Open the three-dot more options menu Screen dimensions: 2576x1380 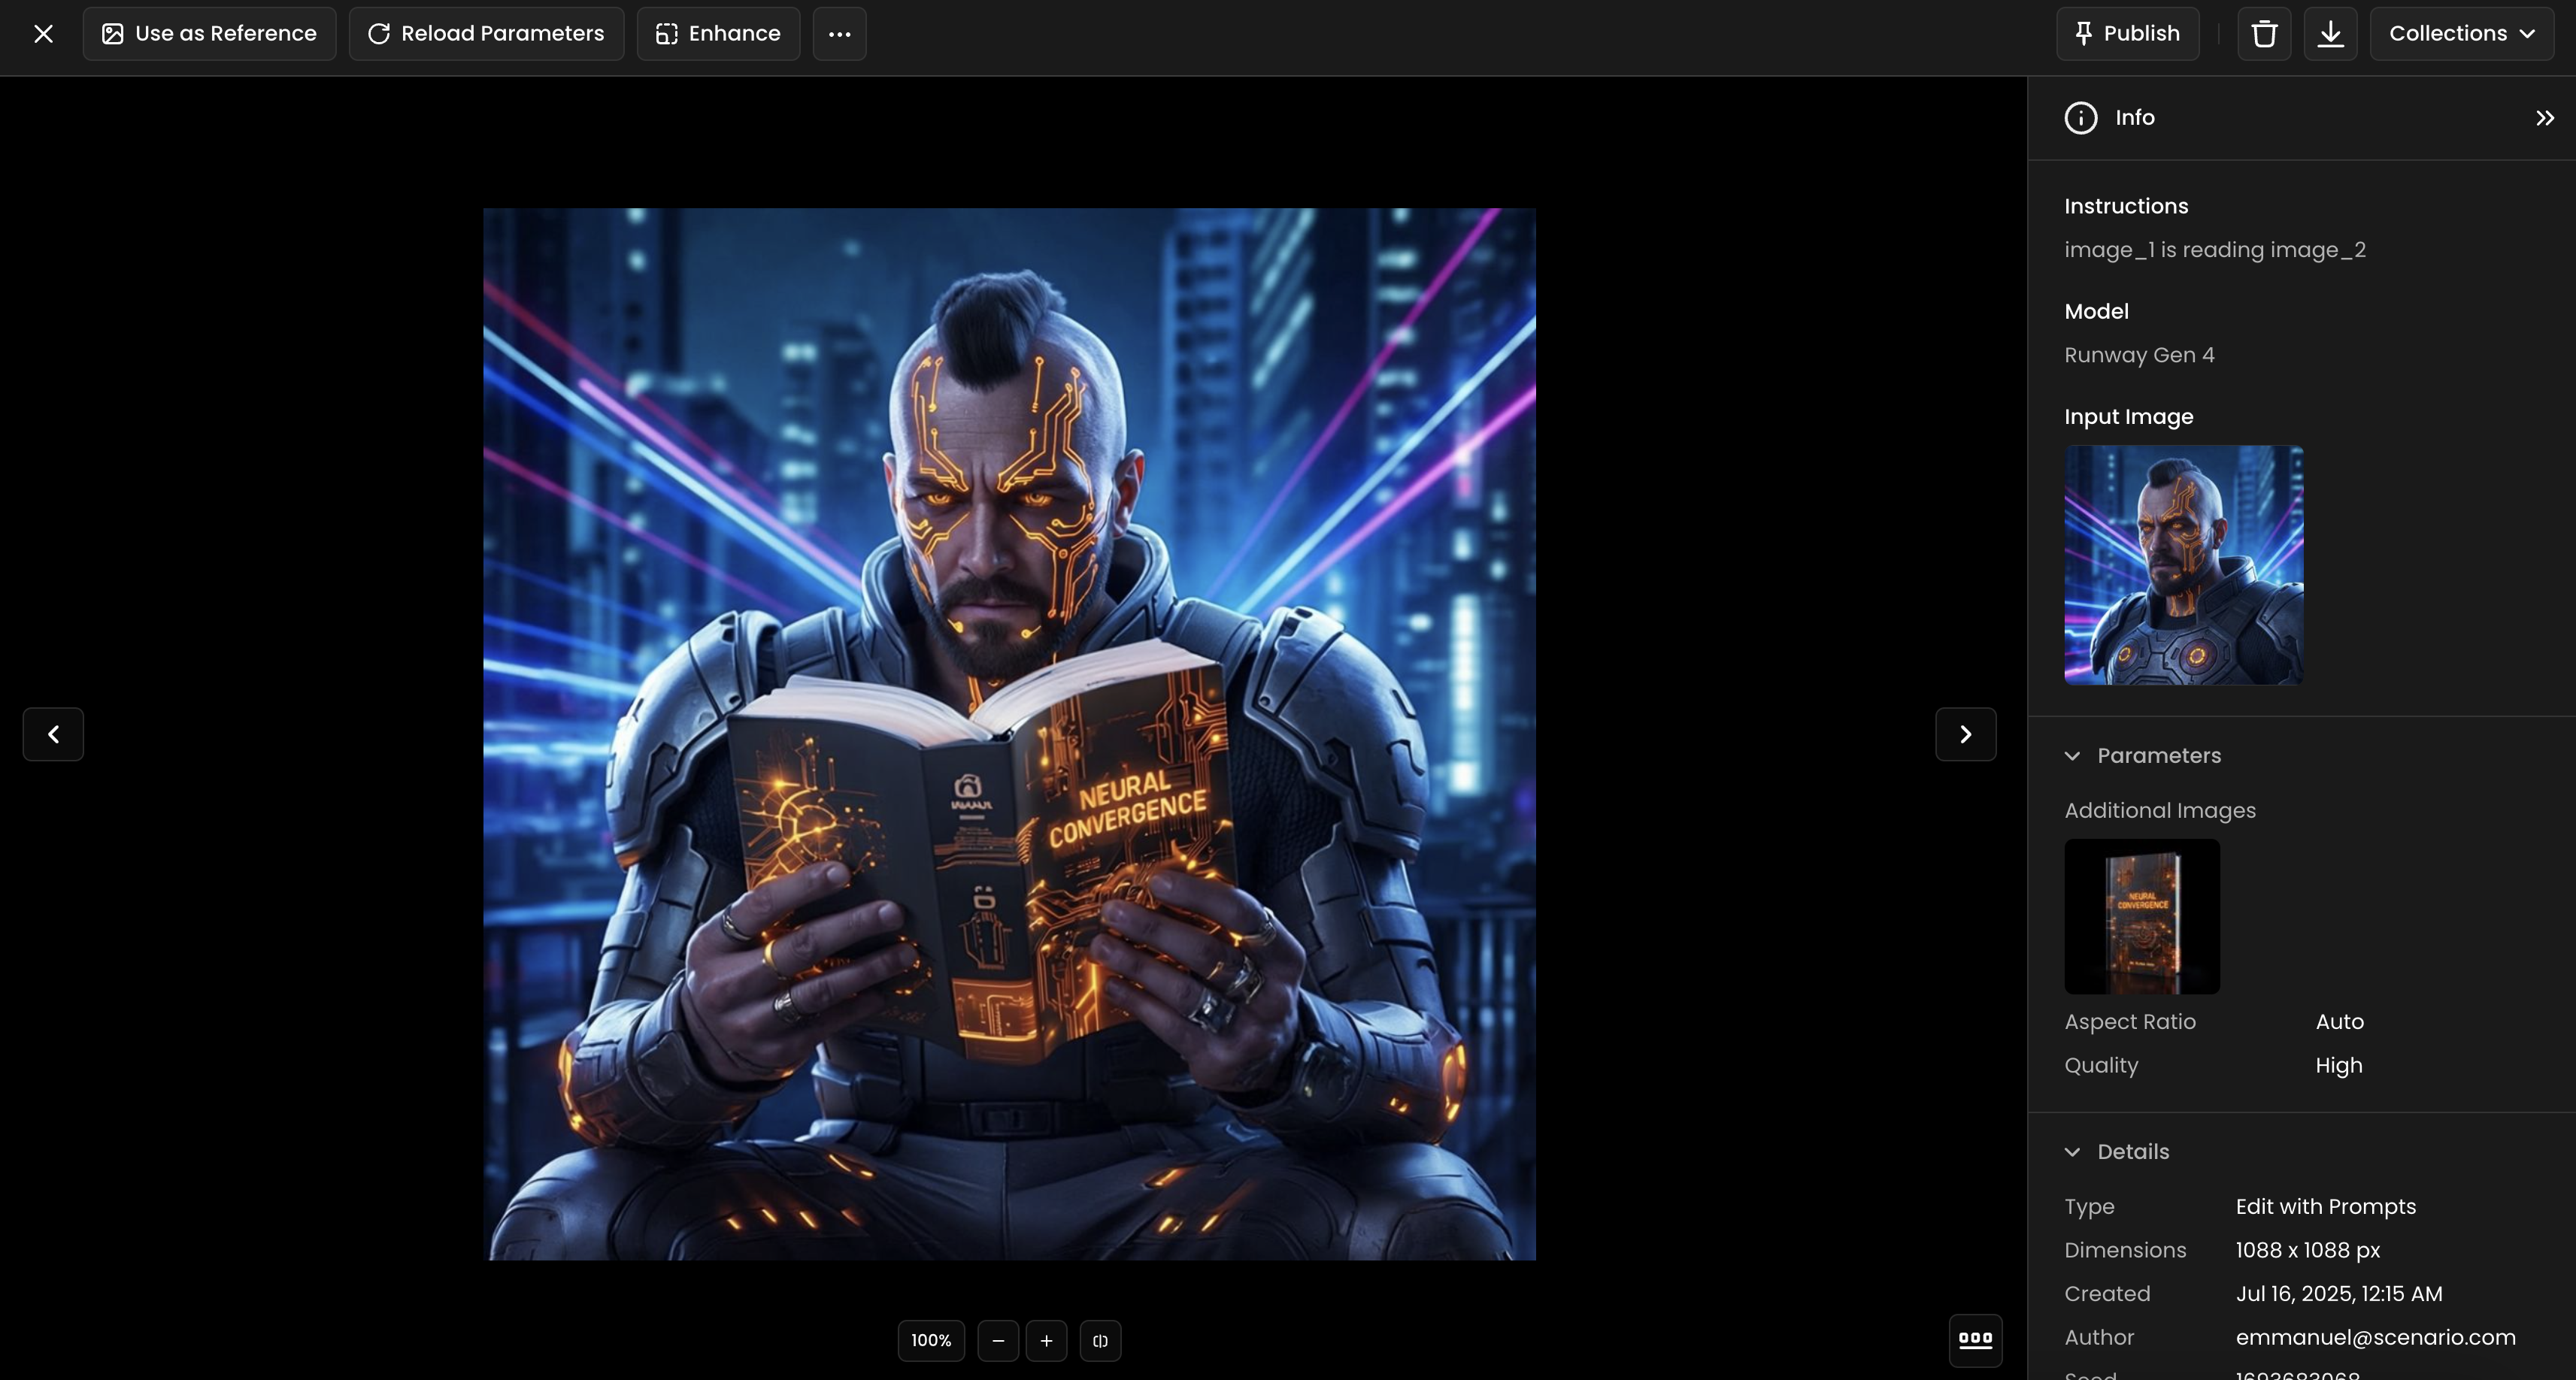pos(839,34)
